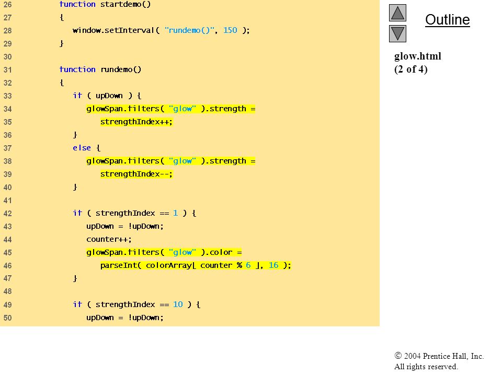
Task: Click the down arrow navigation button
Action: [x=397, y=33]
